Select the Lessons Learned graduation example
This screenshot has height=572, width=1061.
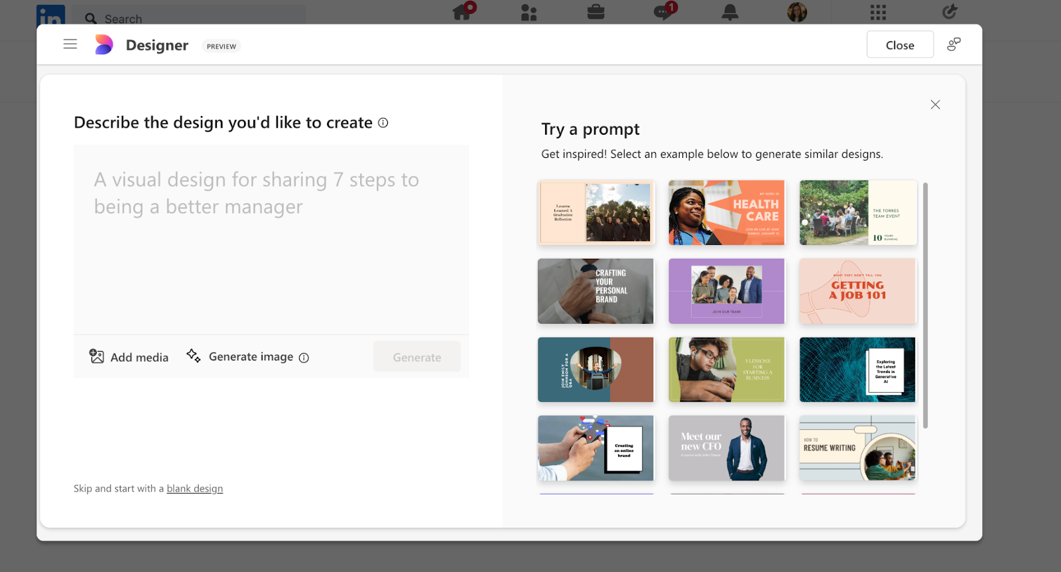pyautogui.click(x=596, y=212)
